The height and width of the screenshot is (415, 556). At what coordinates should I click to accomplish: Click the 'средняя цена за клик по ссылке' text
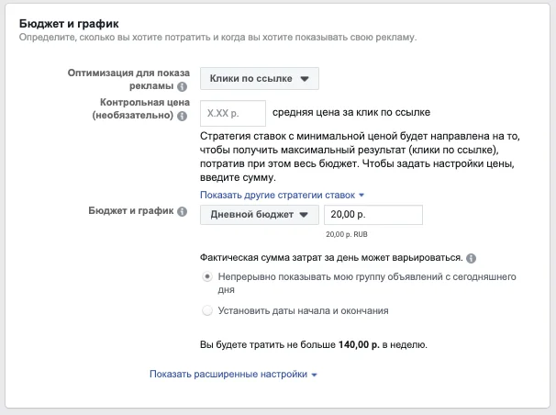351,113
